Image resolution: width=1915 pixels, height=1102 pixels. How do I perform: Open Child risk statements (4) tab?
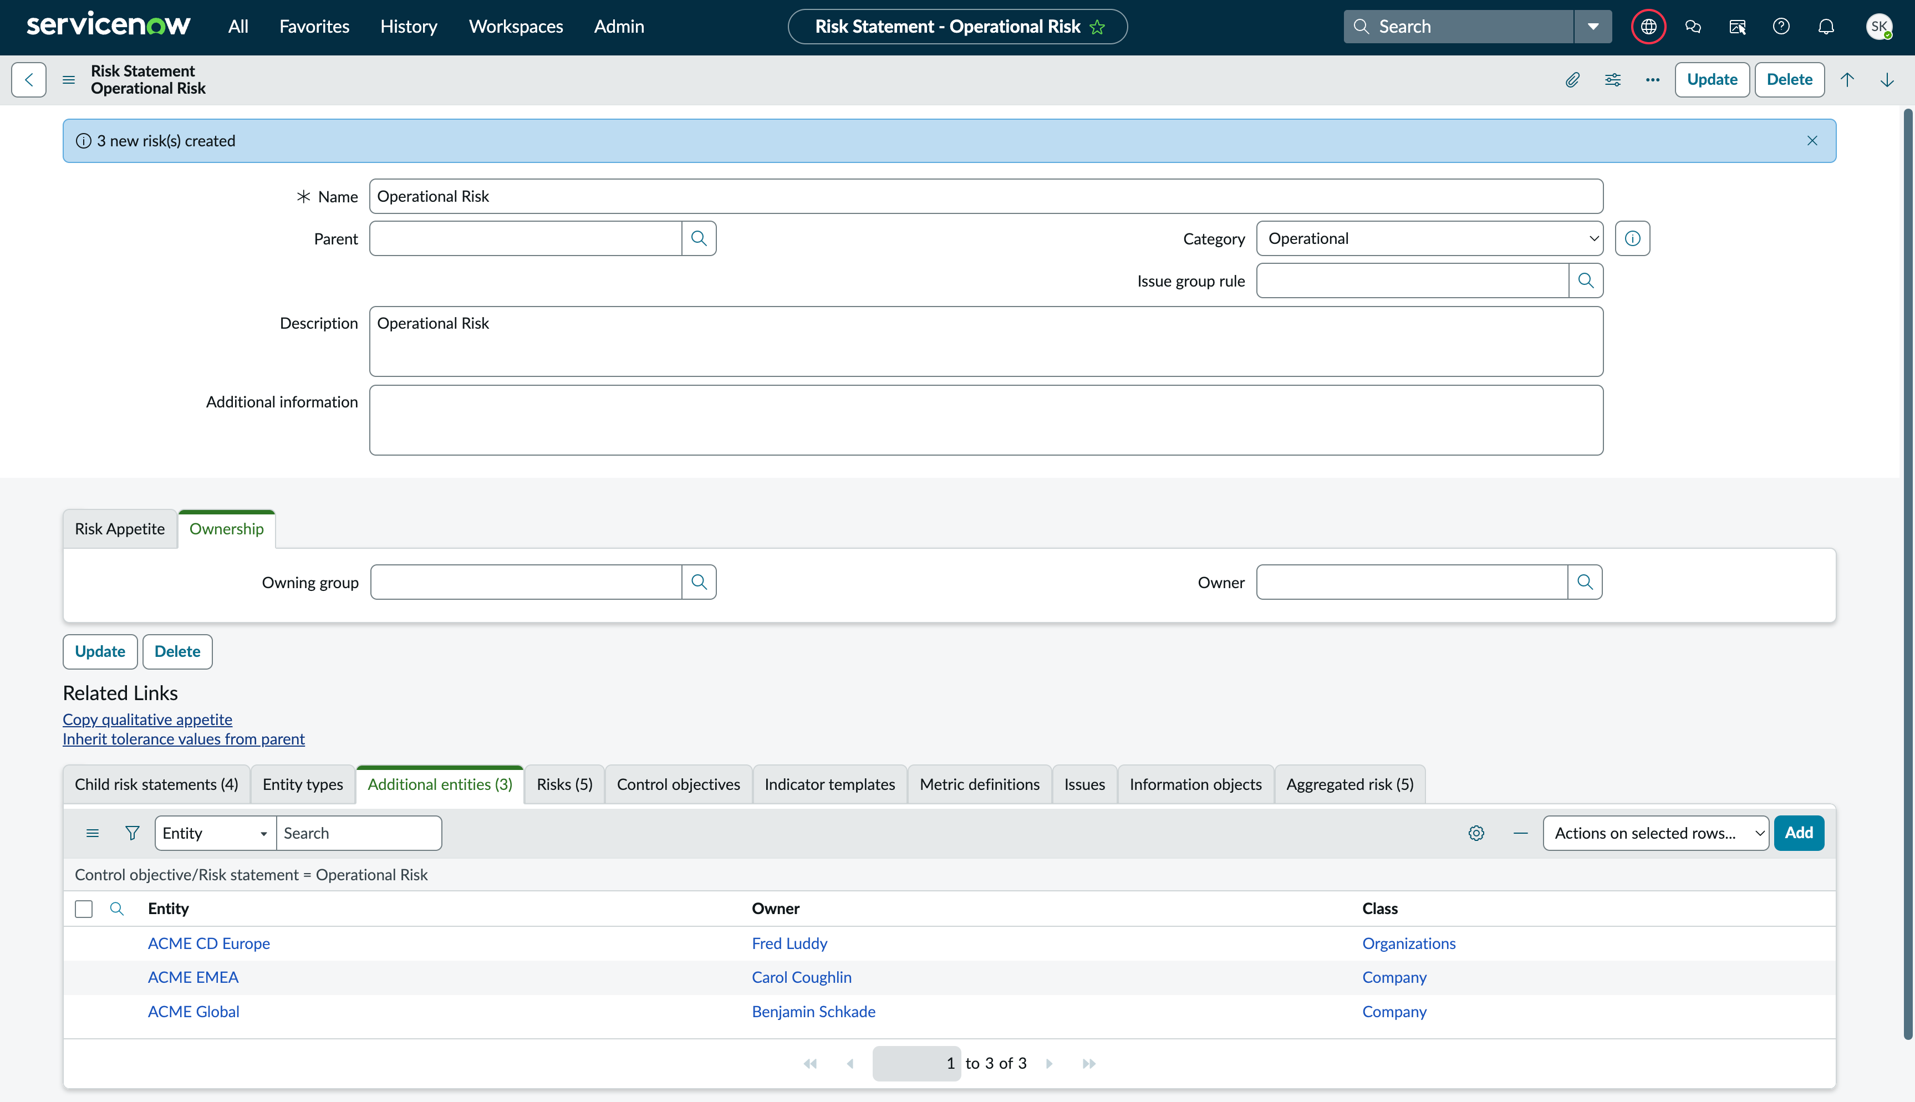pos(157,784)
